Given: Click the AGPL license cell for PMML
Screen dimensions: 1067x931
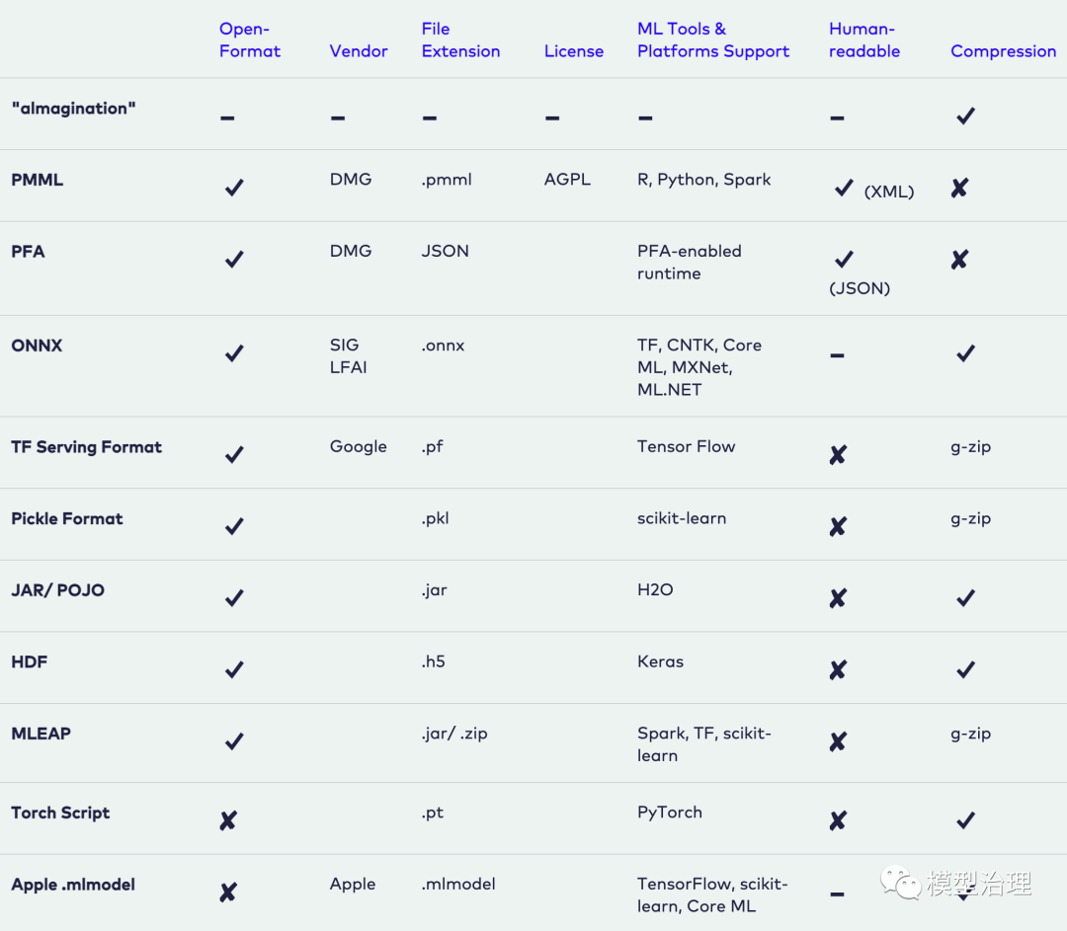Looking at the screenshot, I should (567, 180).
